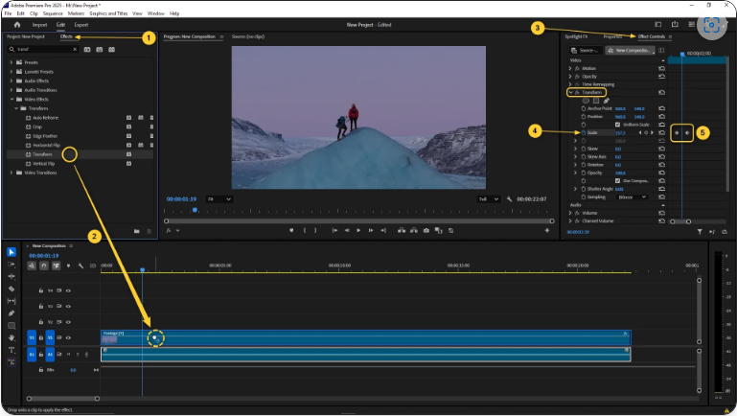Open the Sampling dropdown

tap(632, 197)
